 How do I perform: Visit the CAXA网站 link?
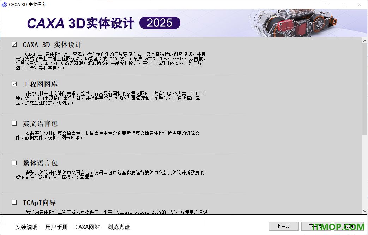88,227
